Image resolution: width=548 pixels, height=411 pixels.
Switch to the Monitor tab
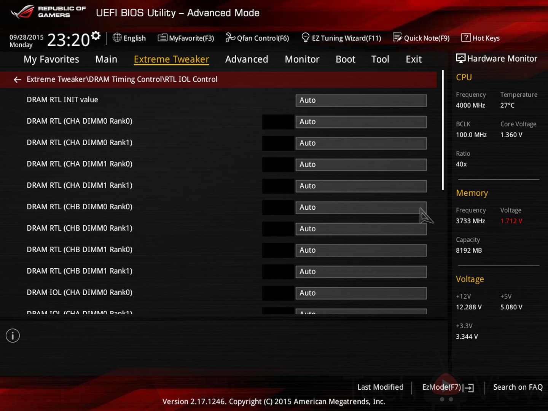point(302,59)
